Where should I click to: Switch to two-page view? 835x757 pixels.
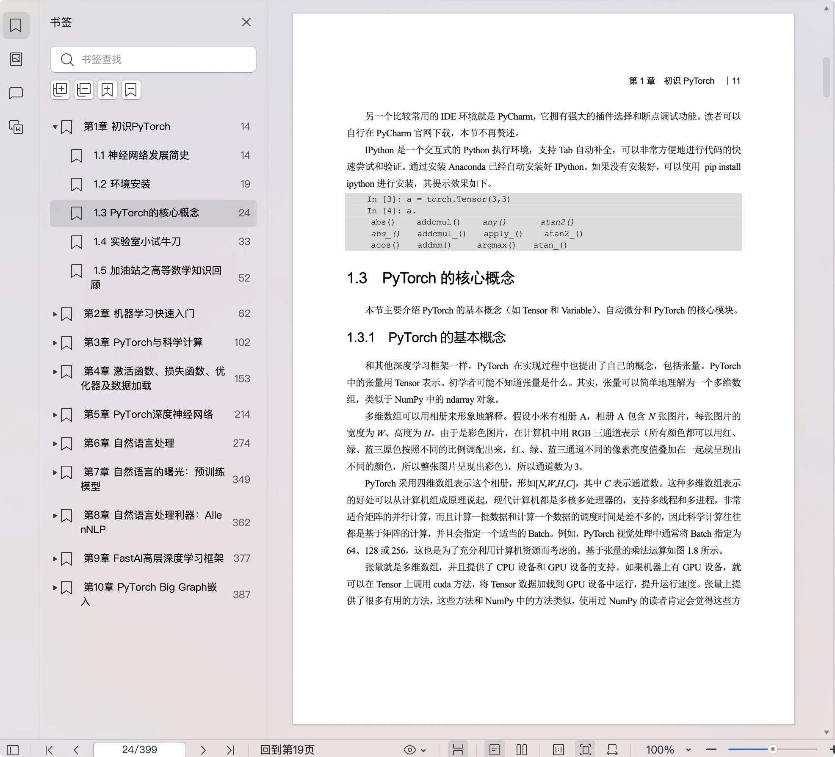(x=522, y=750)
